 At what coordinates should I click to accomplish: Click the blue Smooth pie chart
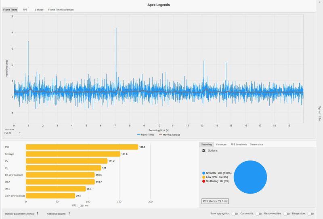click(250, 177)
